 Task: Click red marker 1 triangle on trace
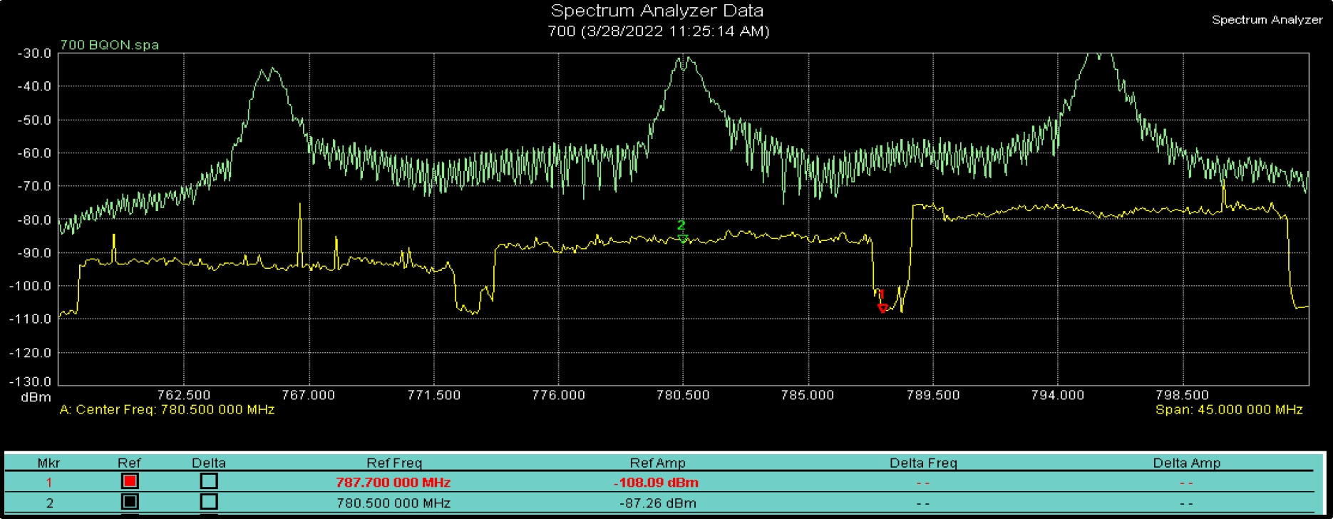point(882,308)
